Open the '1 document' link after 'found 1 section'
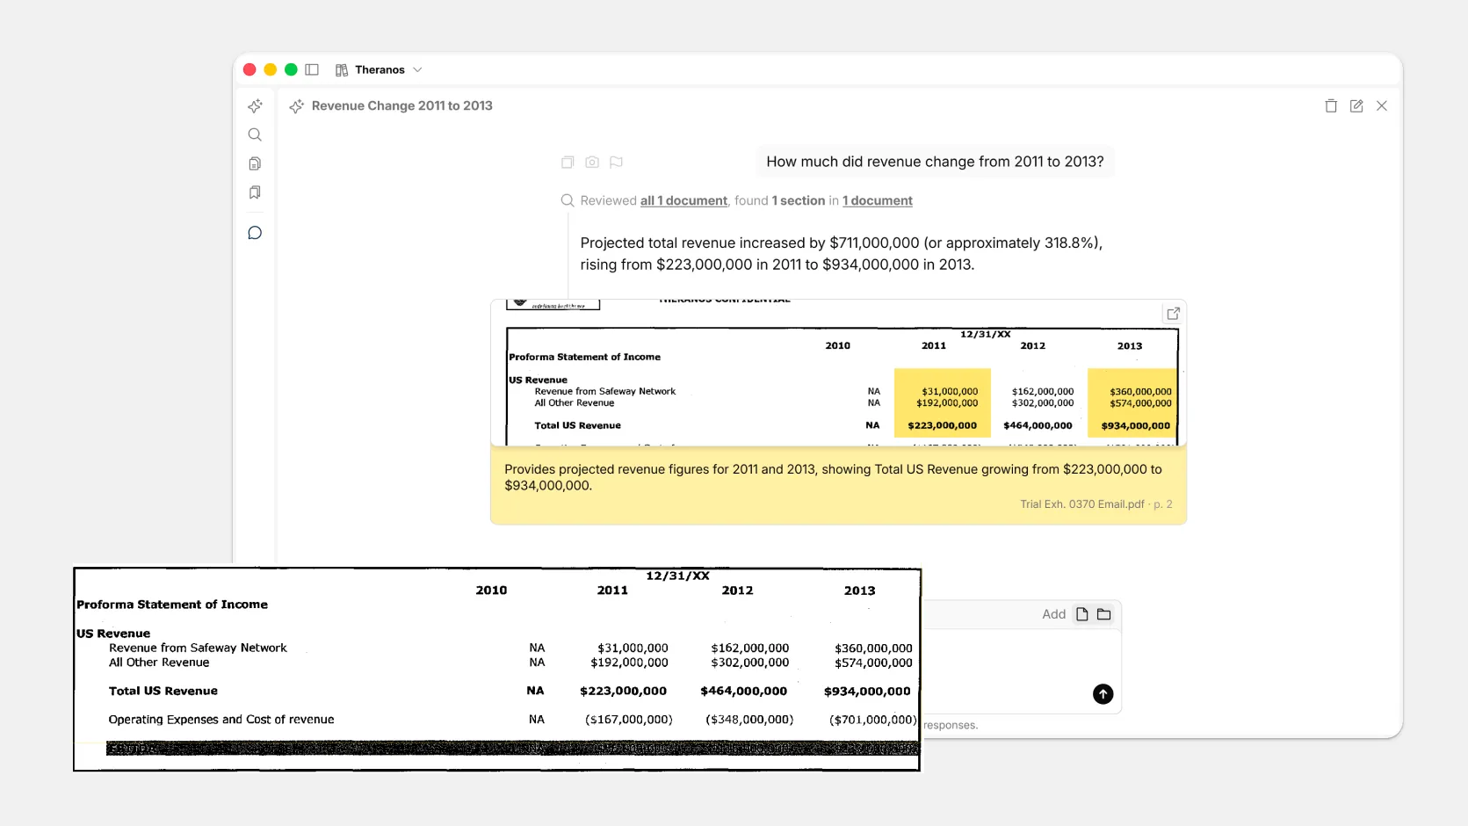The width and height of the screenshot is (1468, 826). coord(878,200)
